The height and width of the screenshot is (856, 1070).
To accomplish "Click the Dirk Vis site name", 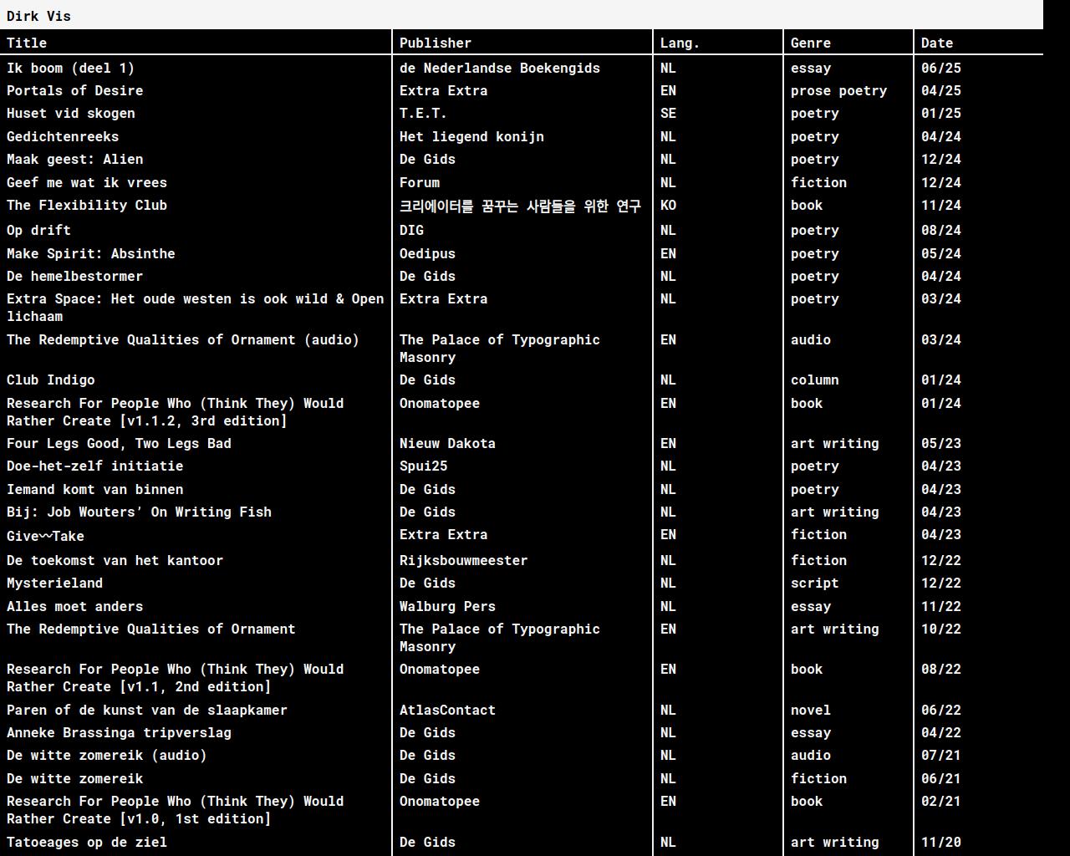I will [38, 16].
